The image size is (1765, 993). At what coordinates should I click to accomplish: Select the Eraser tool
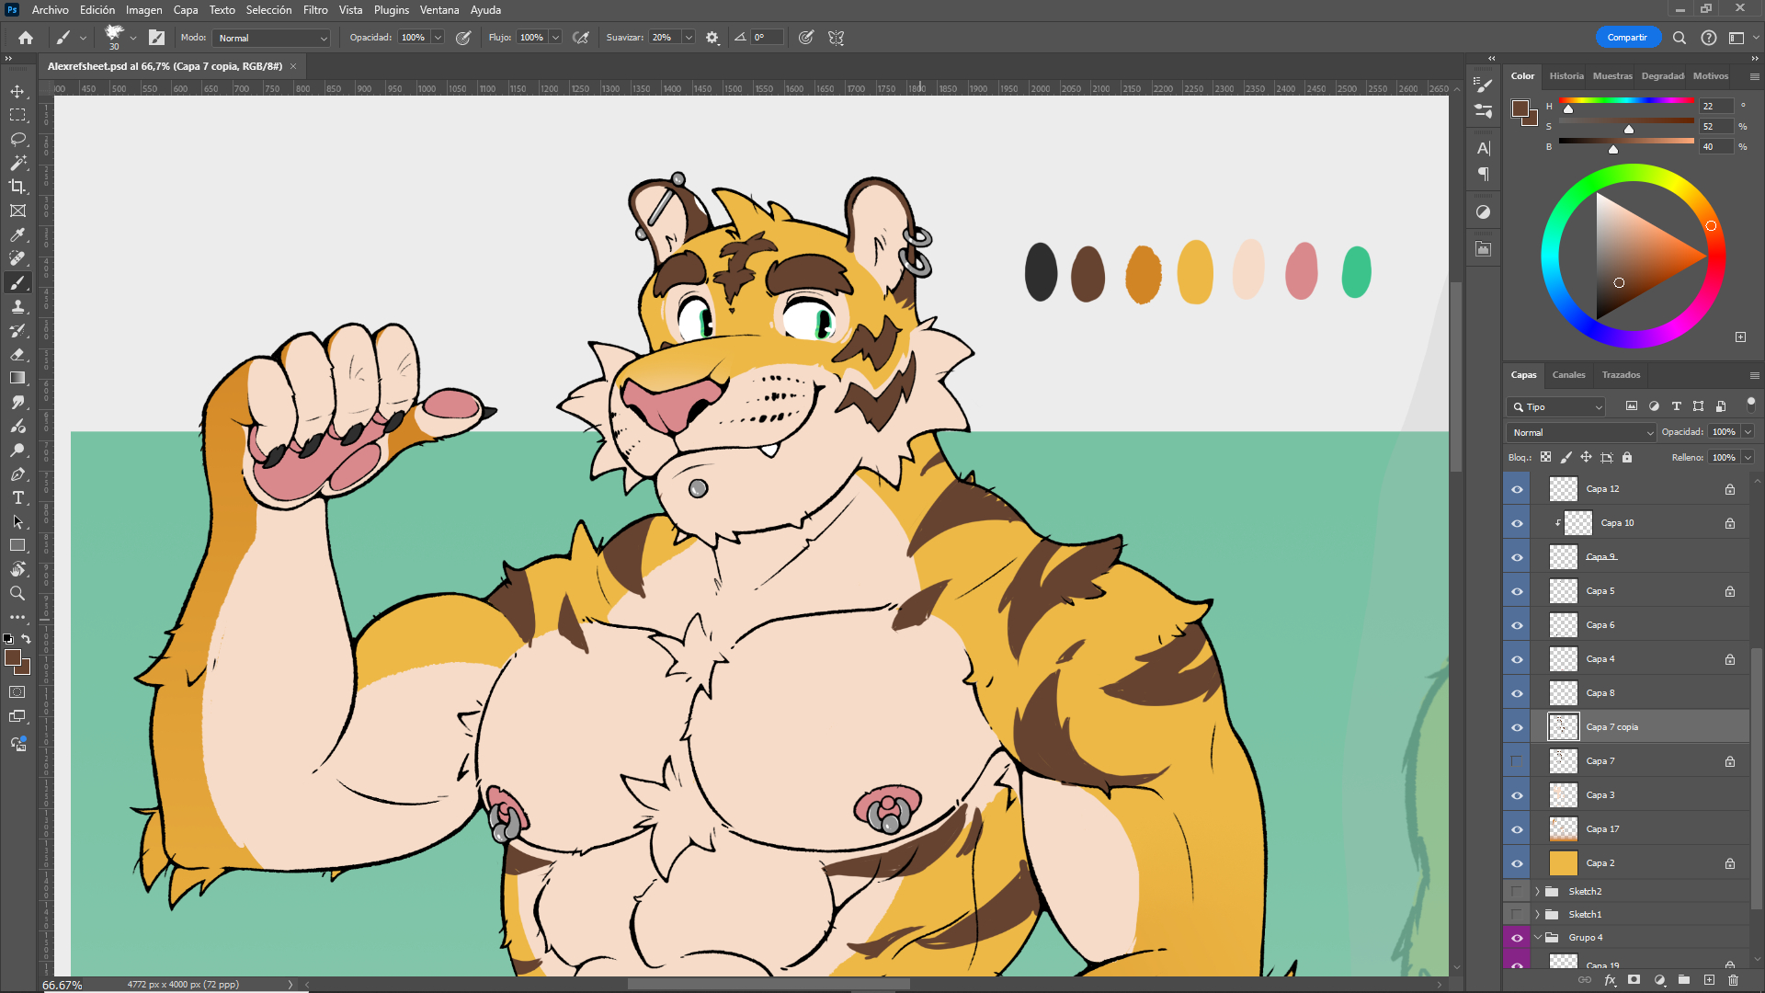[17, 354]
